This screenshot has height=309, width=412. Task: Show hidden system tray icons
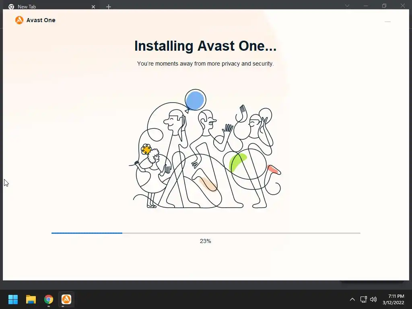pos(352,299)
